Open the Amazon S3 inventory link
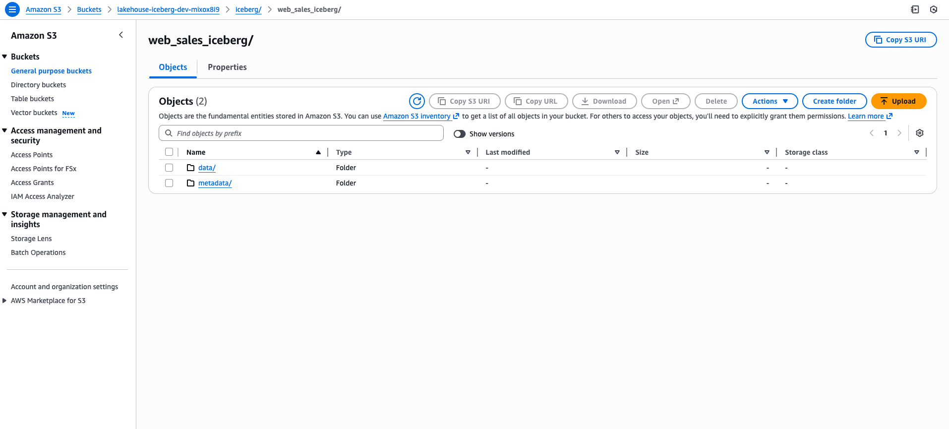Screen dimensions: 949x429 tap(417, 116)
